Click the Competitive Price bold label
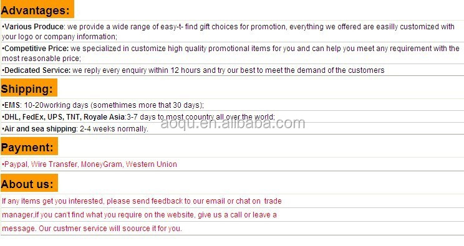Screen dimensions: 464x246 (36, 49)
